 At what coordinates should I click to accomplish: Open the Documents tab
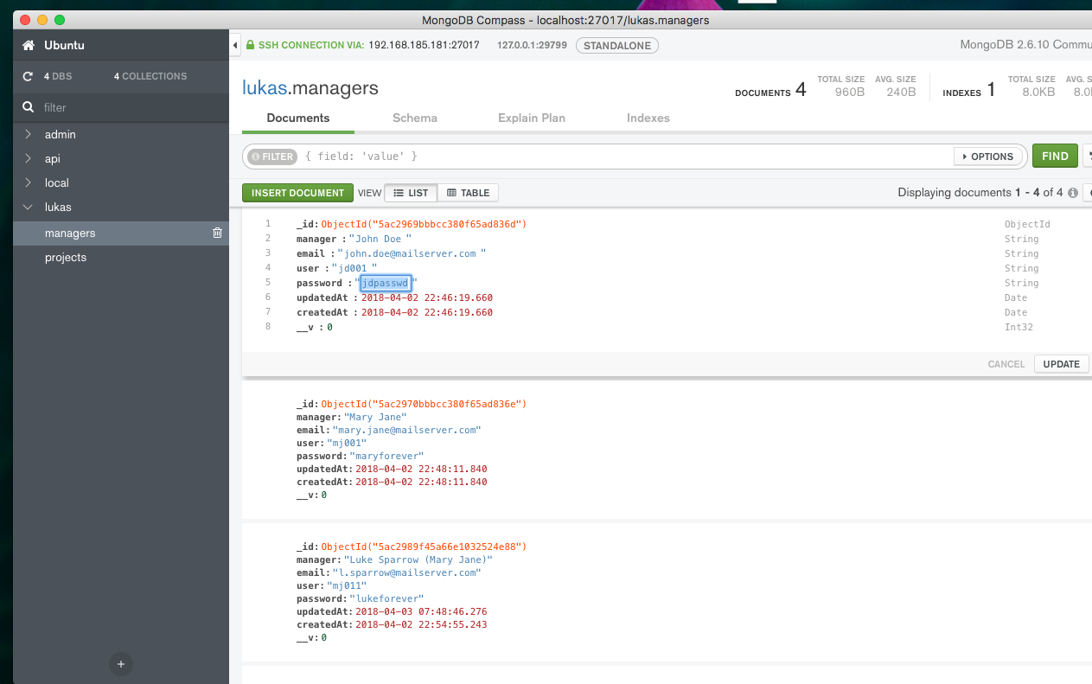(x=298, y=118)
